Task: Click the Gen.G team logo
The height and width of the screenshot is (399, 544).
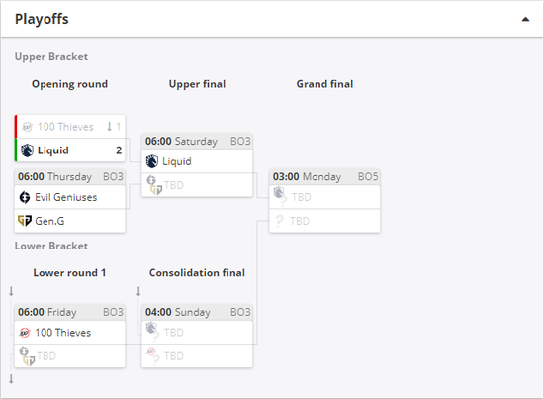Action: [25, 221]
